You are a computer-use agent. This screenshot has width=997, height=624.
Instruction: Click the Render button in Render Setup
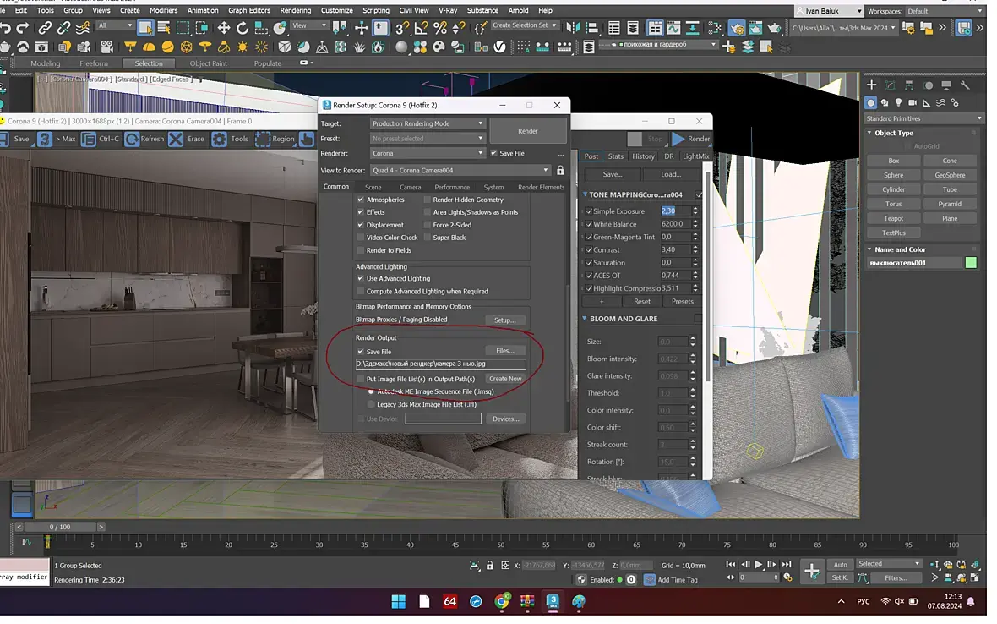coord(528,131)
